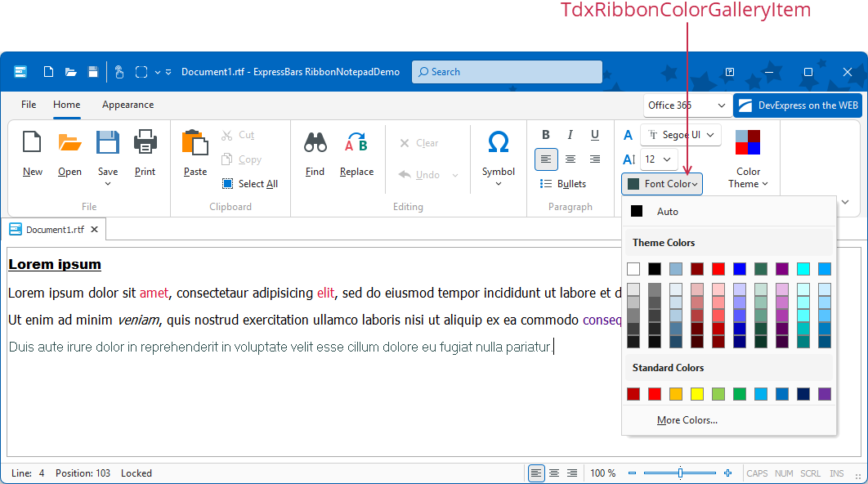Click the font A icon beside Segoe UI

(628, 135)
